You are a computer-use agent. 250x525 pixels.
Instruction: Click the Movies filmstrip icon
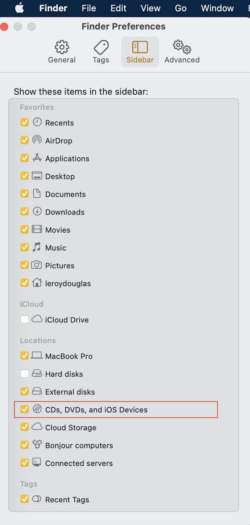click(x=37, y=229)
